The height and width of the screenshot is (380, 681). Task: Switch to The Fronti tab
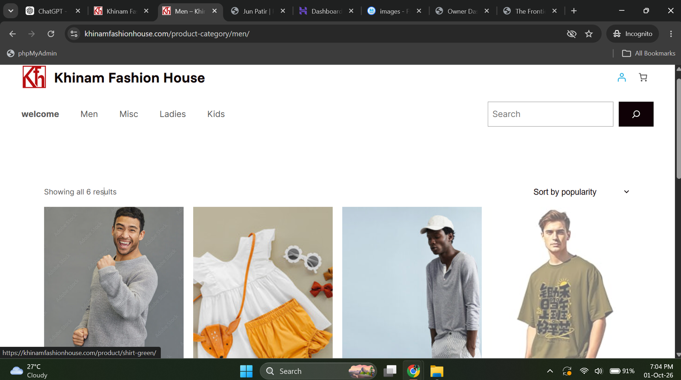pyautogui.click(x=530, y=11)
